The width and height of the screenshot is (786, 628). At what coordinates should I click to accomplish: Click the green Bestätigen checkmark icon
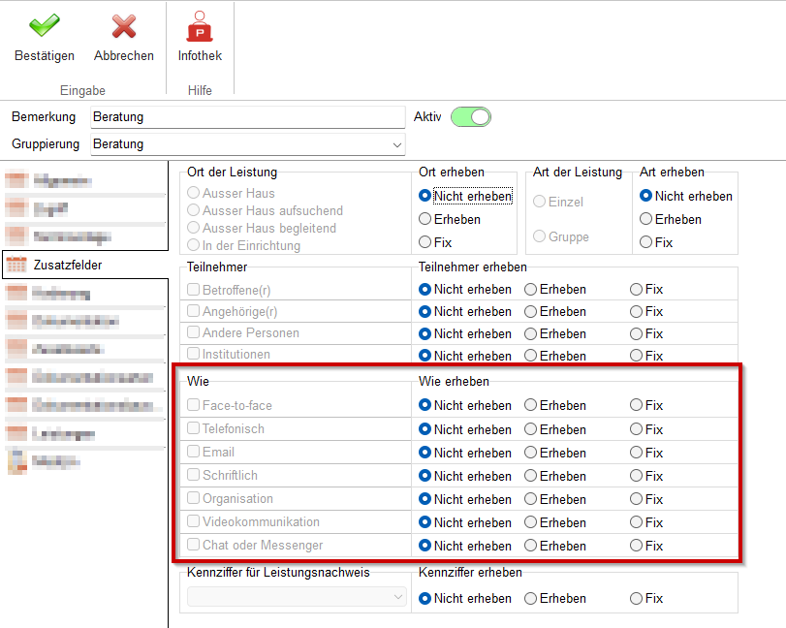(45, 25)
